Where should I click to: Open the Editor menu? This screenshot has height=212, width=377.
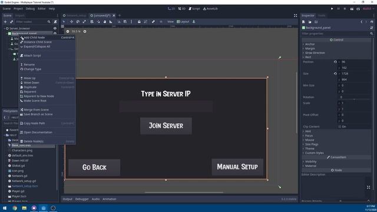tap(41, 9)
